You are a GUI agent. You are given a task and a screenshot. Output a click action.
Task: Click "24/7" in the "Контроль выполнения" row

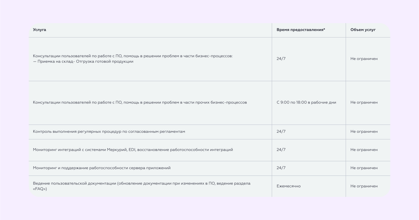[281, 132]
